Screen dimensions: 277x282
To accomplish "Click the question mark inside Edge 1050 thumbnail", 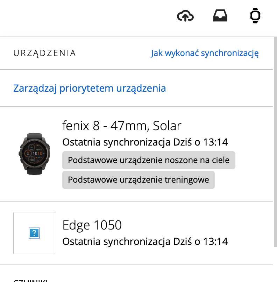I will click(x=34, y=233).
